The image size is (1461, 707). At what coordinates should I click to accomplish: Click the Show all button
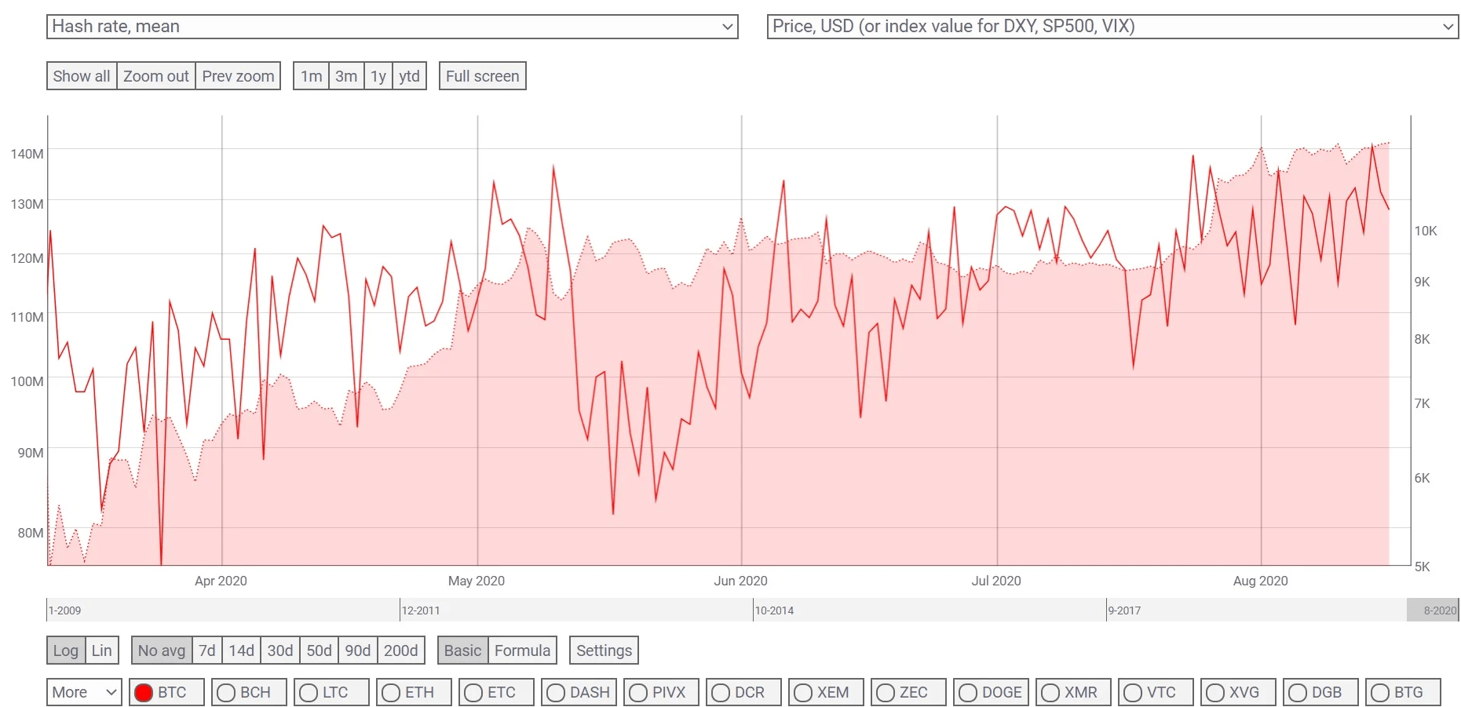point(82,76)
